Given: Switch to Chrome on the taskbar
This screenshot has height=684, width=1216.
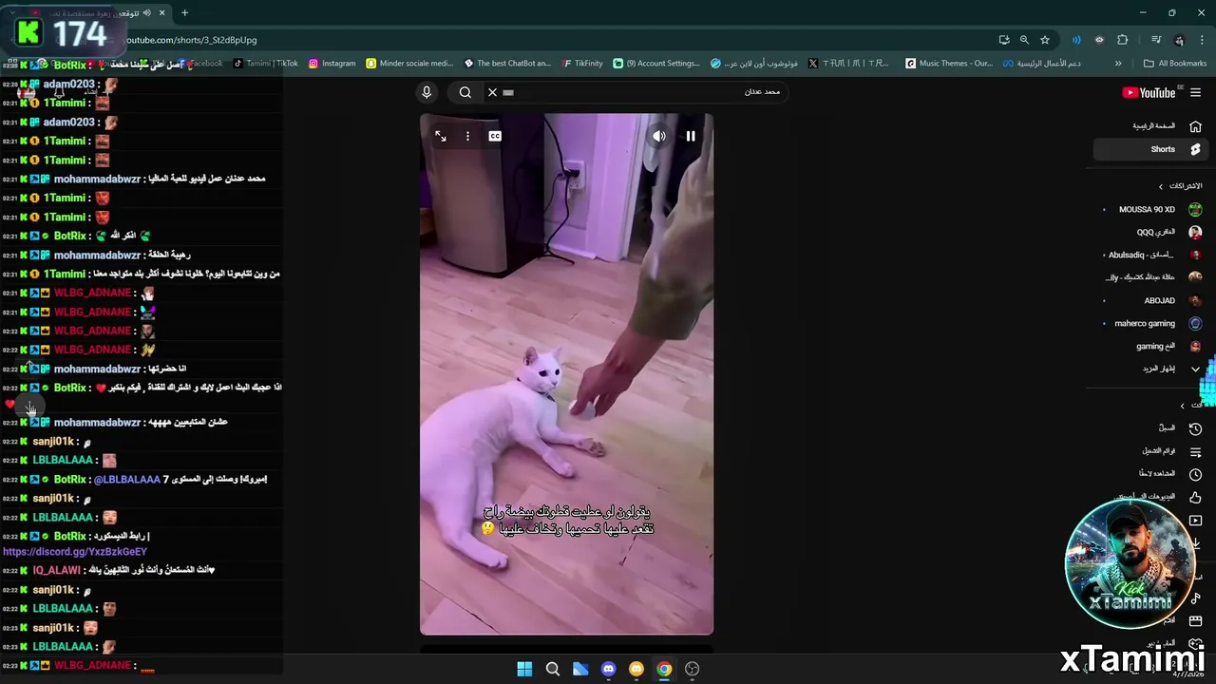Looking at the screenshot, I should coord(664,669).
